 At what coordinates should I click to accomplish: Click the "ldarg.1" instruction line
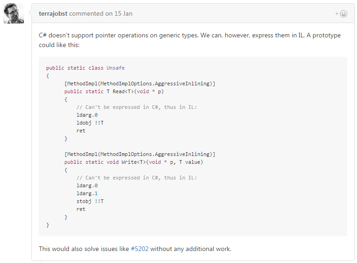click(87, 193)
